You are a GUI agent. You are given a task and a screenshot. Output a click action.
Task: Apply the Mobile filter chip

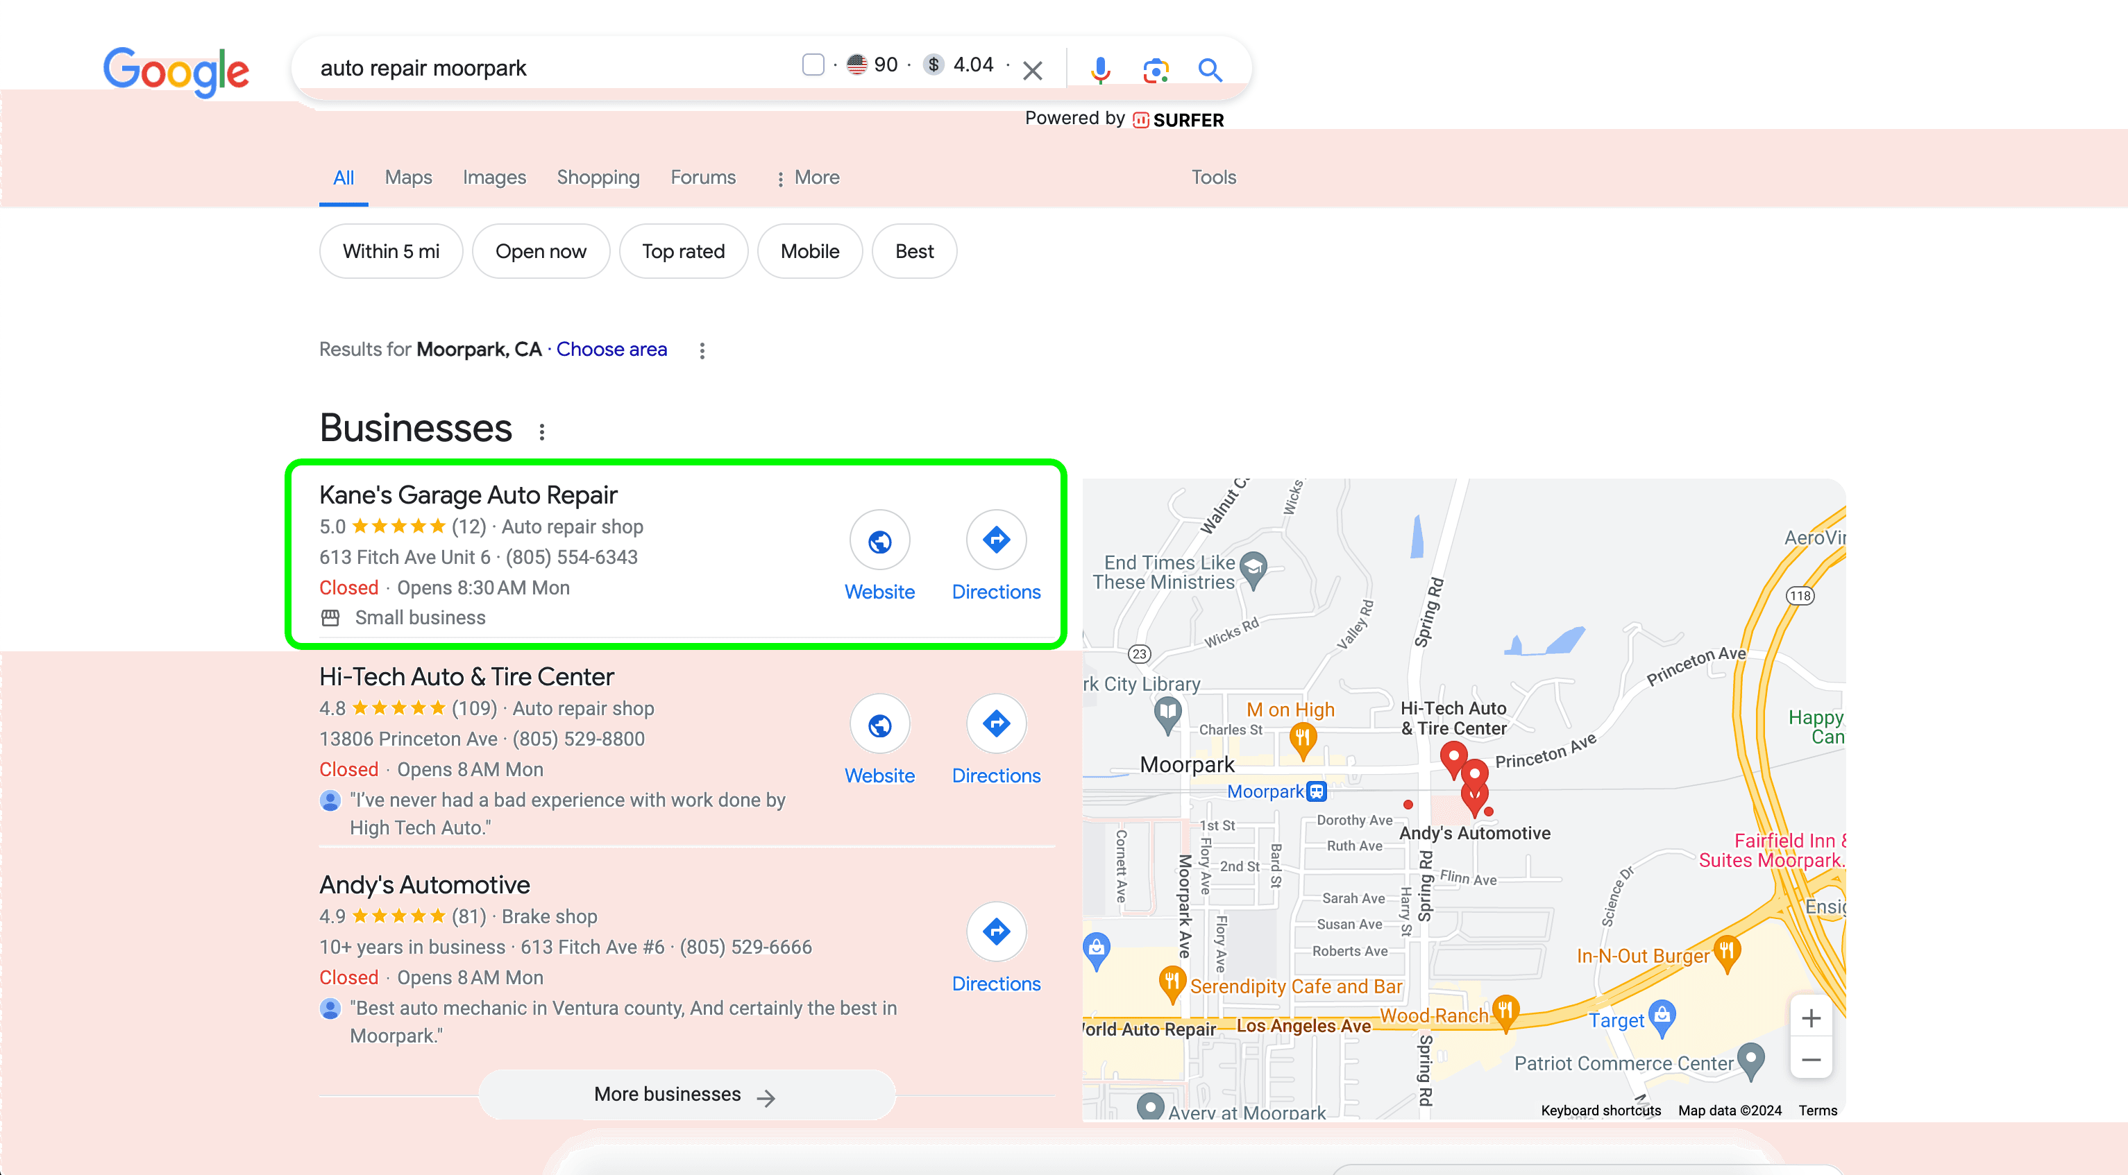point(809,251)
